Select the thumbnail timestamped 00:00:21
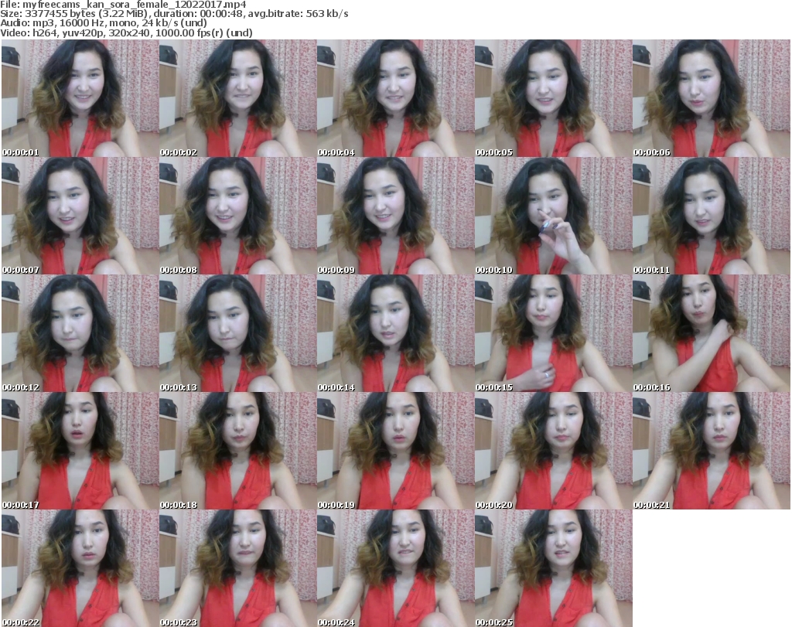The width and height of the screenshot is (792, 627). [712, 451]
